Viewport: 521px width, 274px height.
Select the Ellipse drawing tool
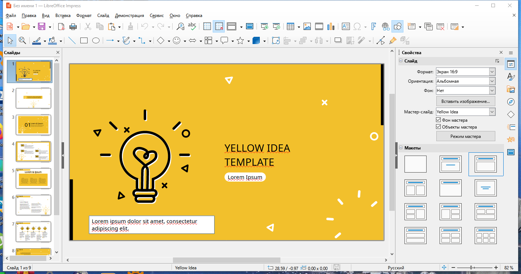(96, 40)
